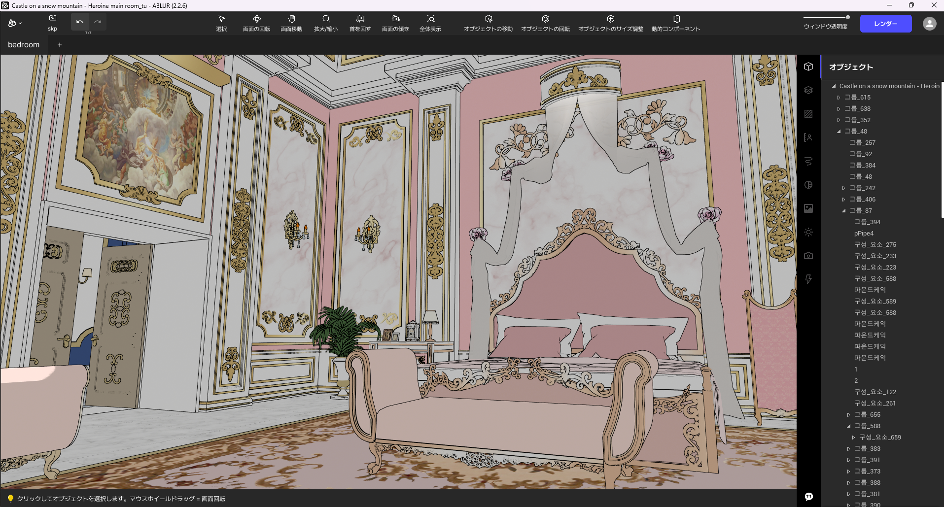Screen dimensions: 944x507
Task: Open the chat feedback bubble icon
Action: 809,496
